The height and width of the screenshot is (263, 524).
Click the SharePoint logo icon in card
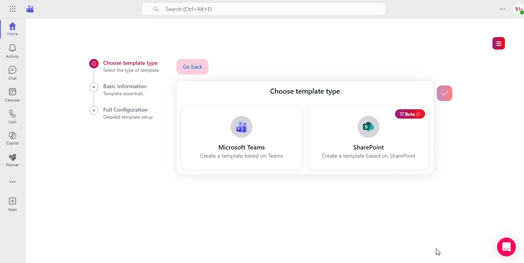tap(369, 127)
